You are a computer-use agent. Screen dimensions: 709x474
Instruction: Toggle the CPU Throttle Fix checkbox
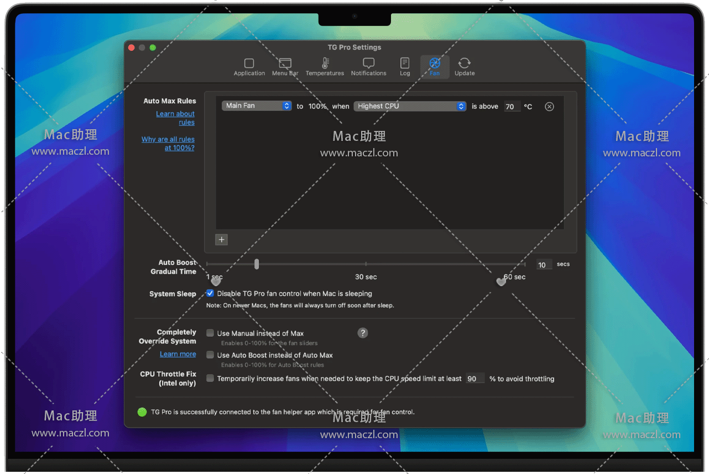(210, 378)
